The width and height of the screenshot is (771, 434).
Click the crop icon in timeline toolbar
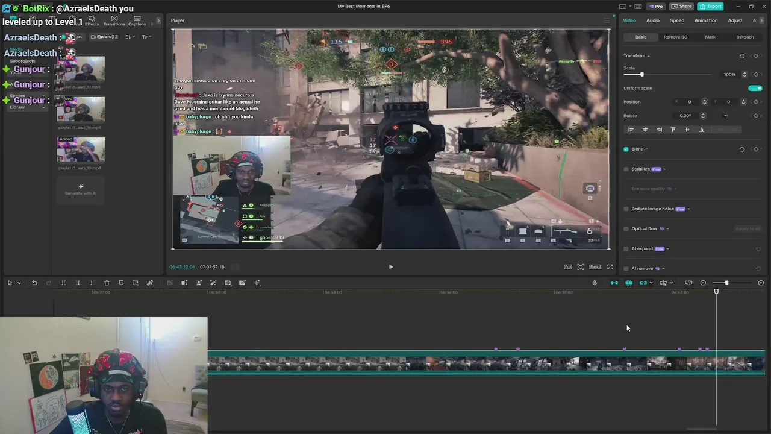(x=136, y=283)
